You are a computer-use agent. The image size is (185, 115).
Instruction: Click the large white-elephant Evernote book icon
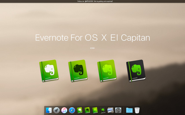point(49,71)
